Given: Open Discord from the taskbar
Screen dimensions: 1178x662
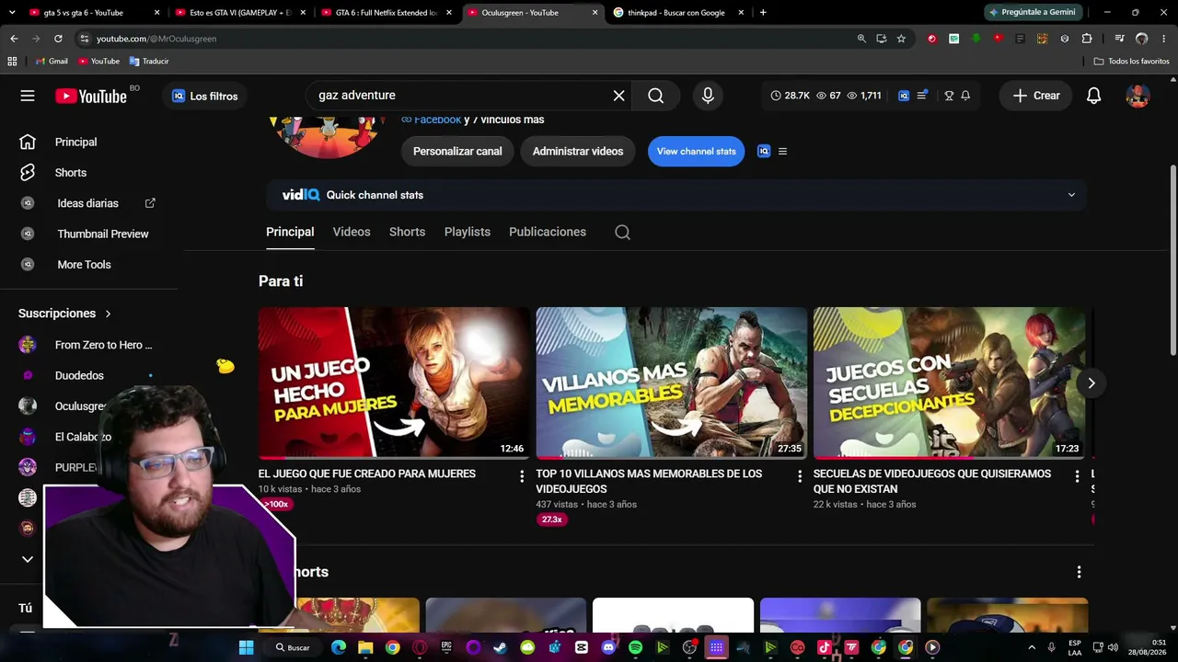Looking at the screenshot, I should (607, 647).
